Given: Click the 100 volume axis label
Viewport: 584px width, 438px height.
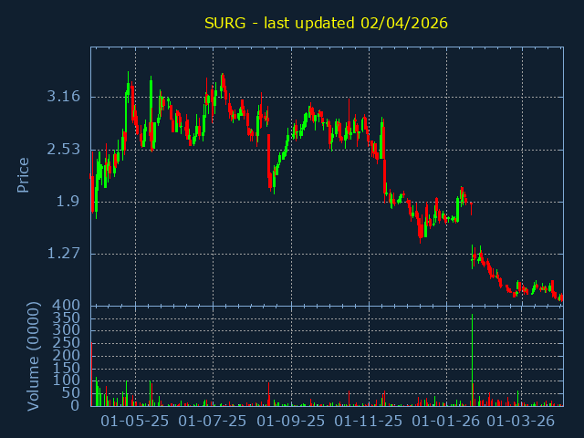Looking at the screenshot, I should click(67, 381).
